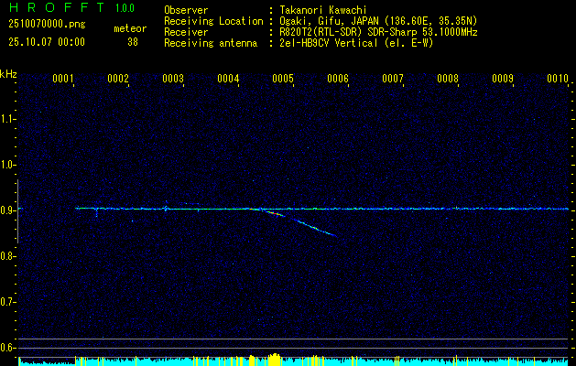Image resolution: width=576 pixels, height=366 pixels.
Task: Click the tallest yellow burst in the bottom intensity strip
Action: [274, 360]
